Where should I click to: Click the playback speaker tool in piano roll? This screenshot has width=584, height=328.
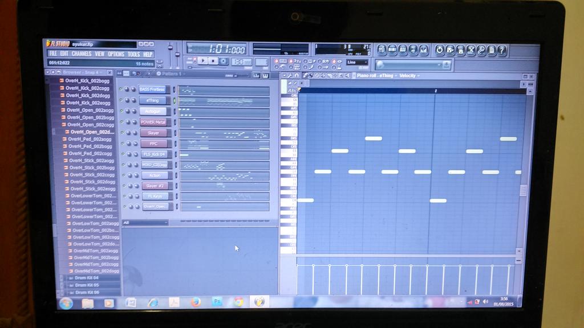347,76
